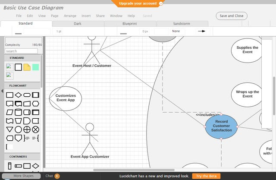Select the right-brace note shape
The image size is (276, 180).
click(26, 138)
